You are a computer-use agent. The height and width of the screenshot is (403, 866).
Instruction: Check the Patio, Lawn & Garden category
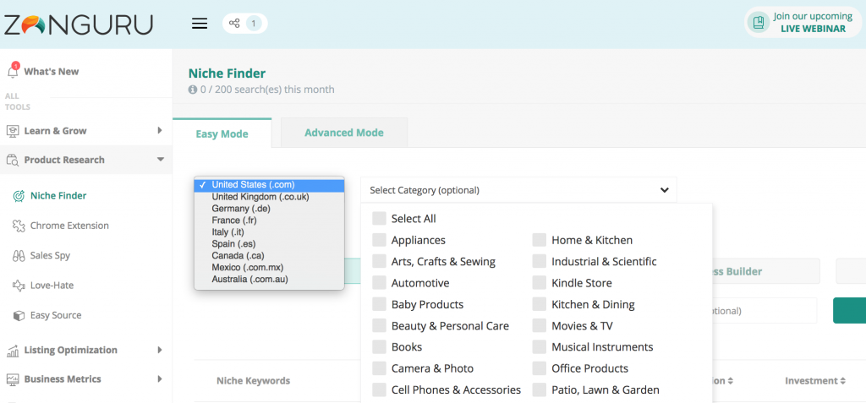pyautogui.click(x=539, y=390)
